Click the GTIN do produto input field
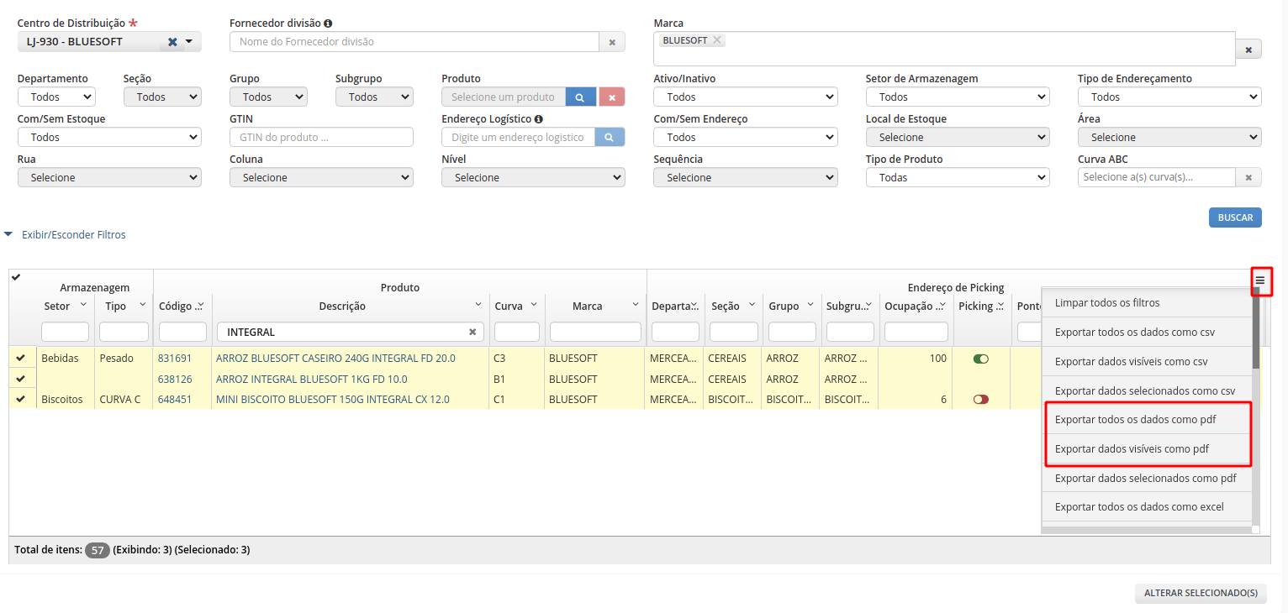The height and width of the screenshot is (613, 1288). tap(321, 137)
